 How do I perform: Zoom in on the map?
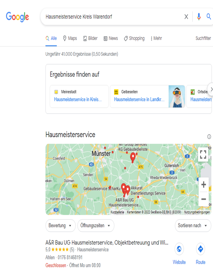(204, 185)
